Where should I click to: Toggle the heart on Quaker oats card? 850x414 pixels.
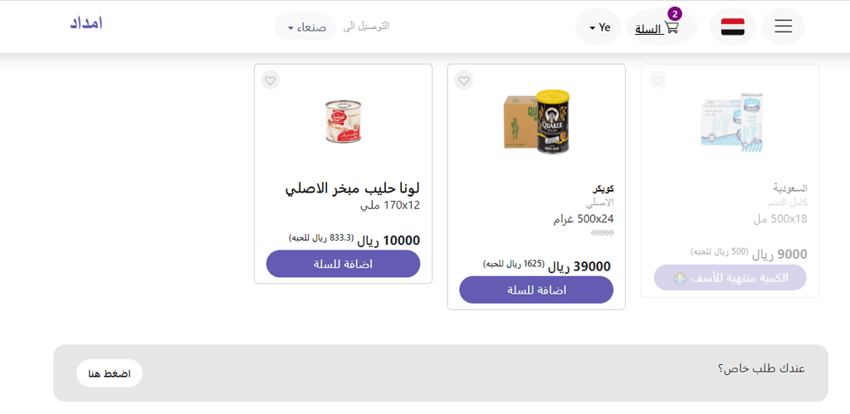(463, 80)
